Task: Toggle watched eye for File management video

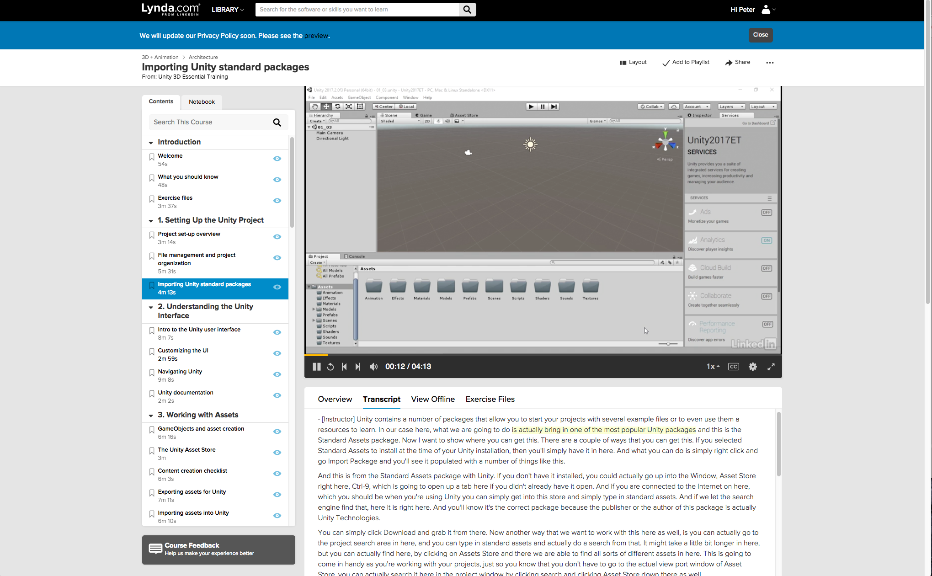Action: coord(277,258)
